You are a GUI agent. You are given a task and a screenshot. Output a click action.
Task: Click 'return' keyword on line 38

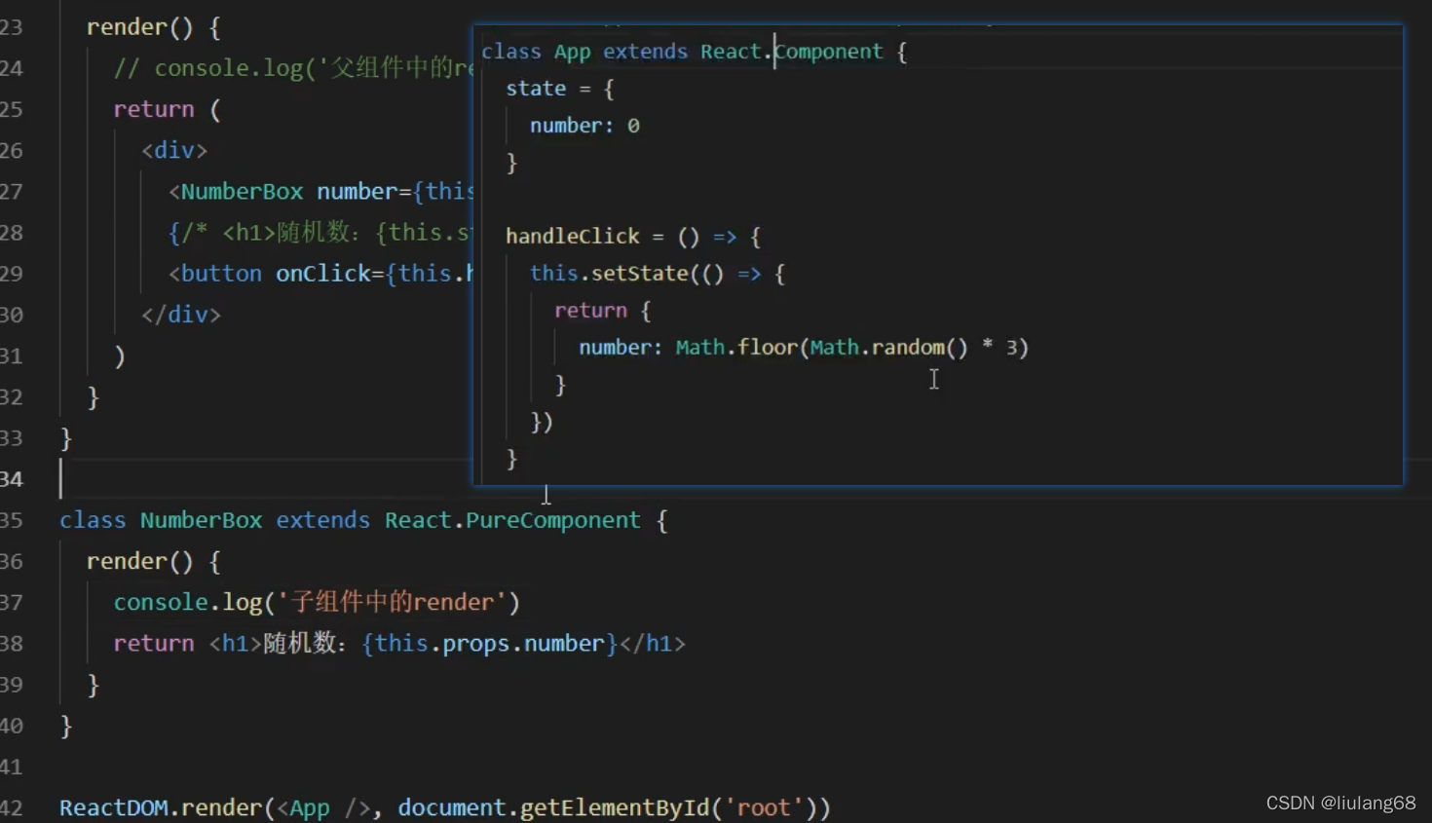154,643
